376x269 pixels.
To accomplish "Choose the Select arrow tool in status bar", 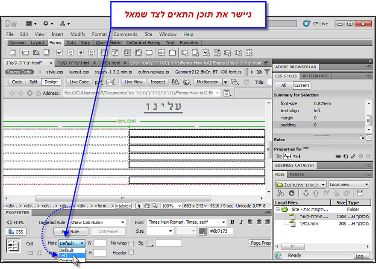I will pyautogui.click(x=139, y=205).
